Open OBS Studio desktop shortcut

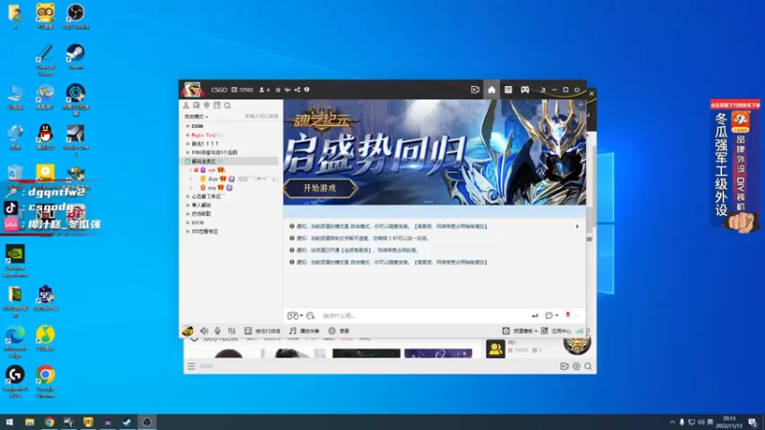(x=76, y=16)
